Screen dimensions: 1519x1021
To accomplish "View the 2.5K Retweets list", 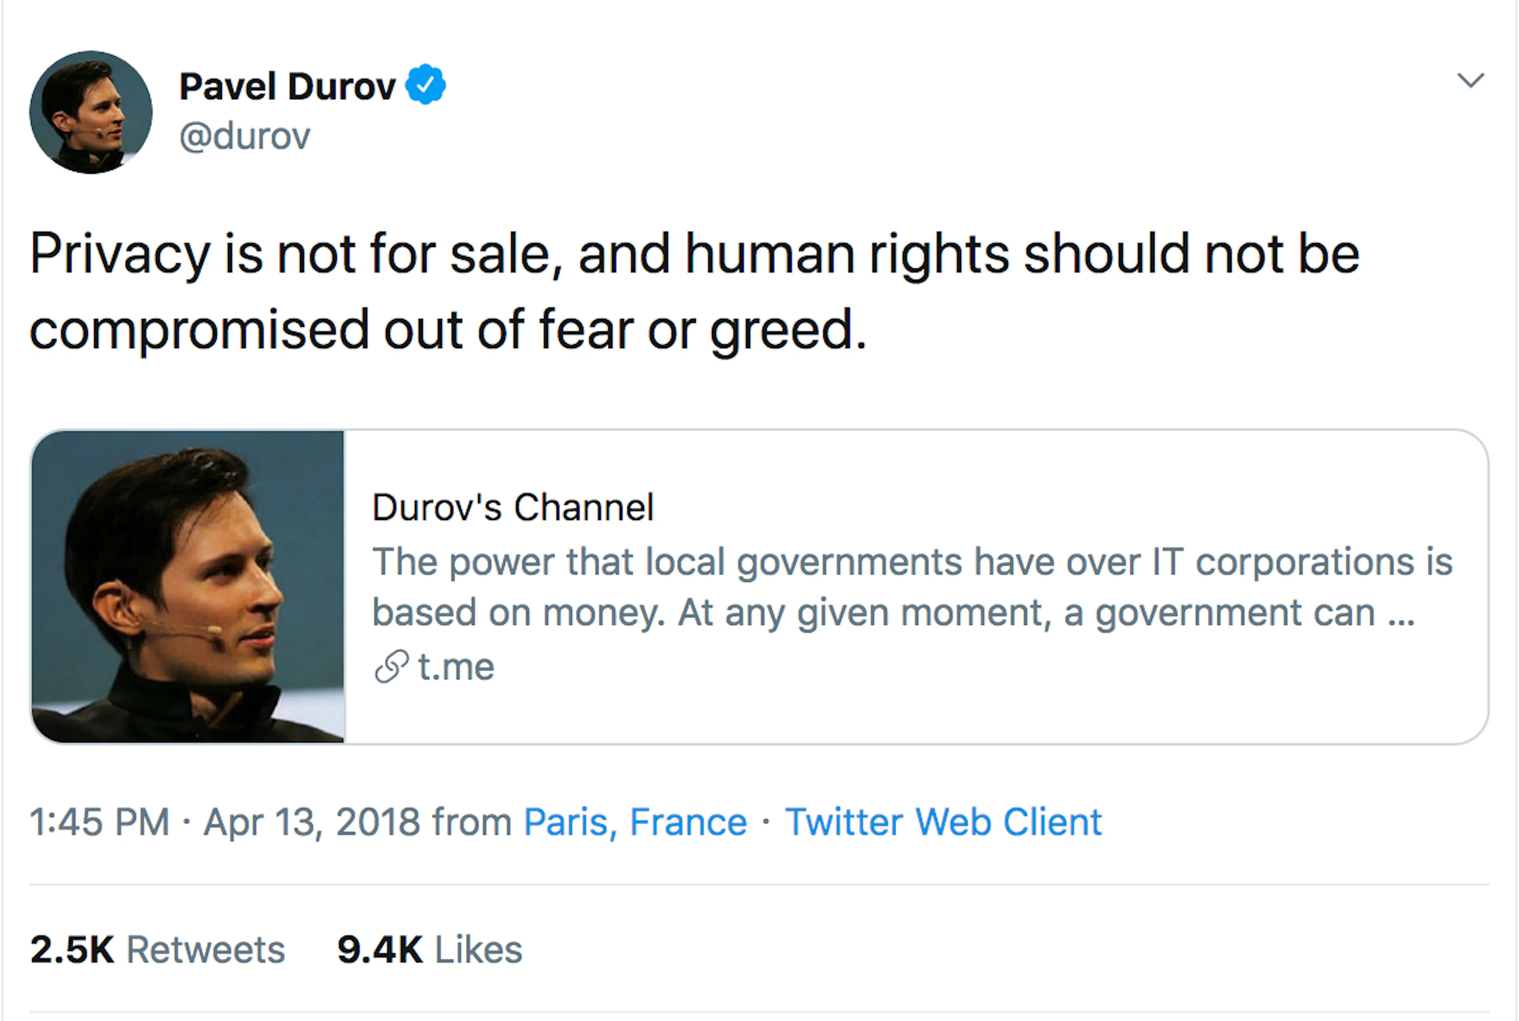I will [157, 950].
